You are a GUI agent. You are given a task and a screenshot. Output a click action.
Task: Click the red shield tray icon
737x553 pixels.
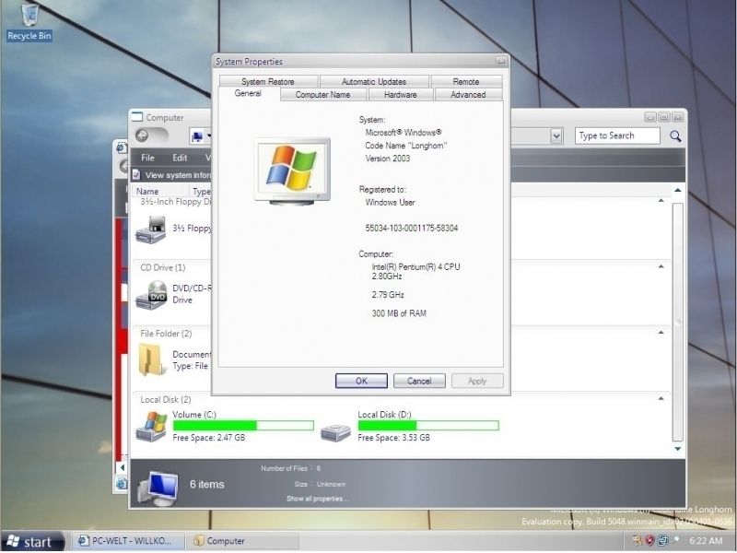tap(650, 540)
